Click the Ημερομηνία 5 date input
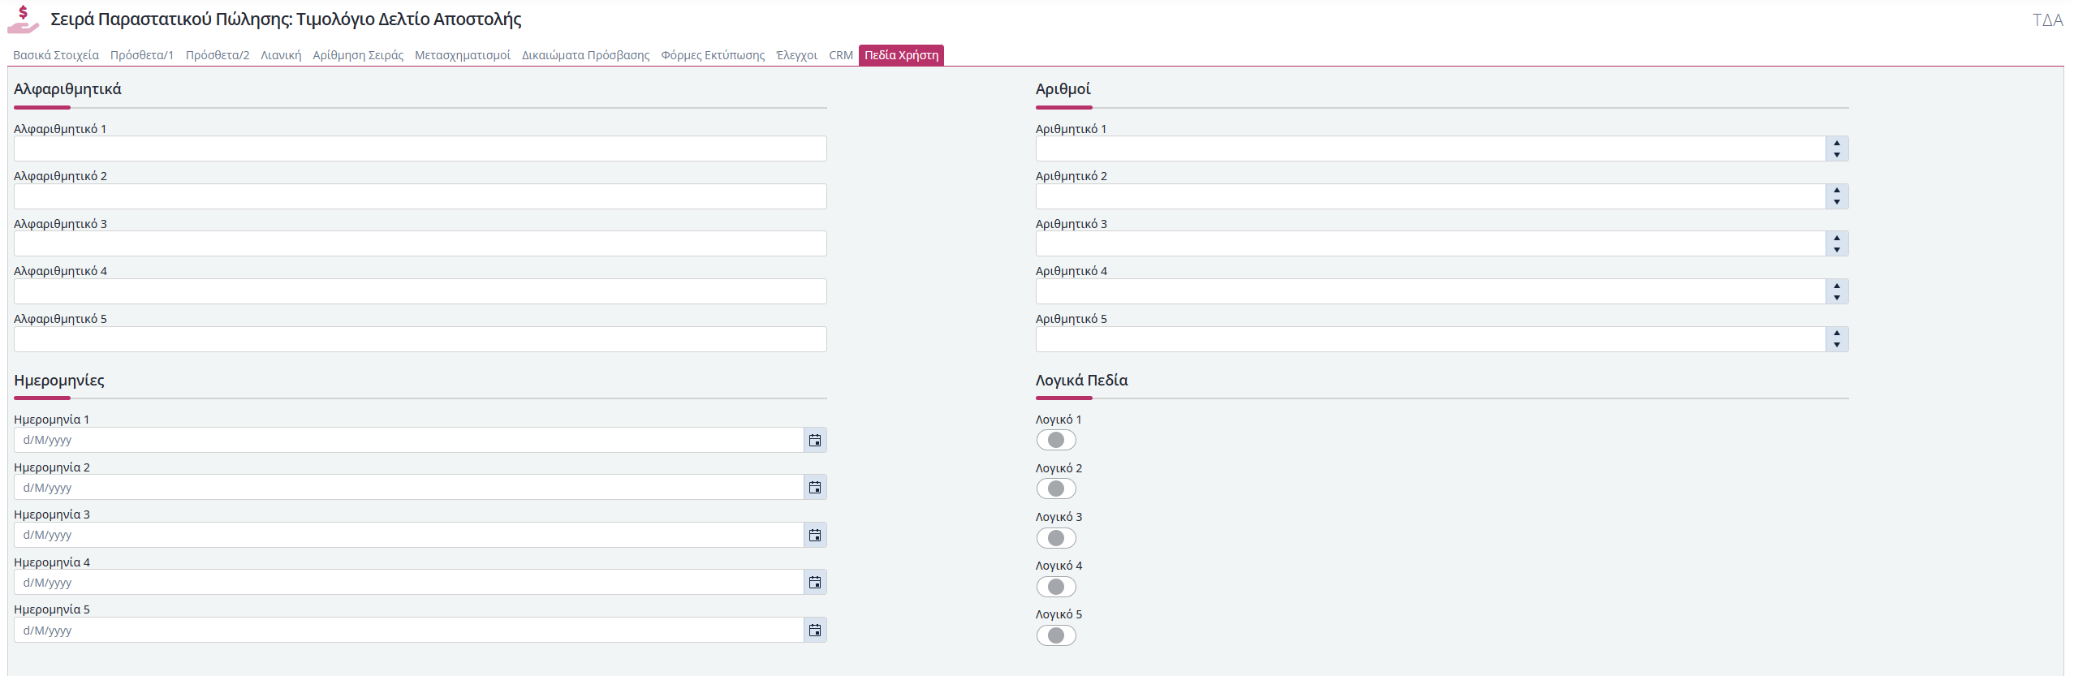 409,630
